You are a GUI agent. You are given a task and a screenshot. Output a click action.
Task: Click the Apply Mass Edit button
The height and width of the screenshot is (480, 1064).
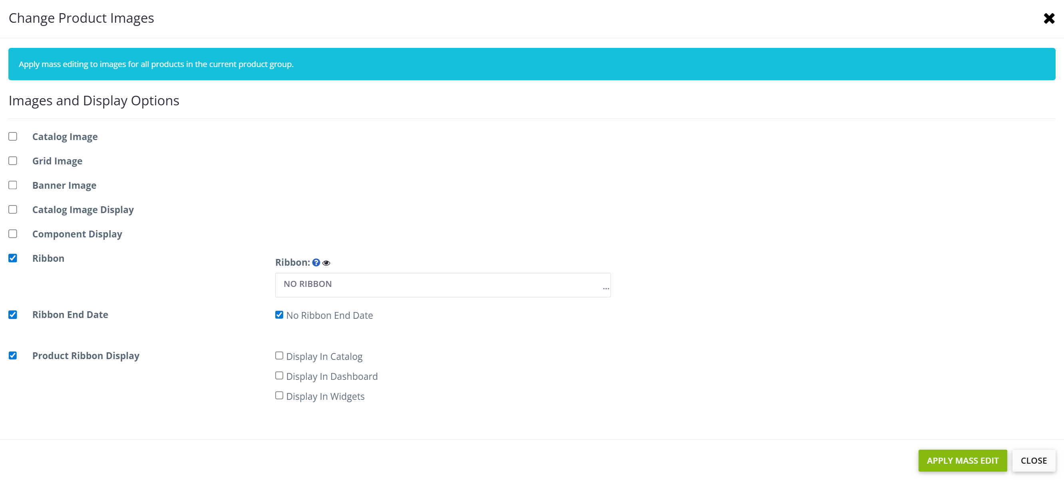(962, 460)
